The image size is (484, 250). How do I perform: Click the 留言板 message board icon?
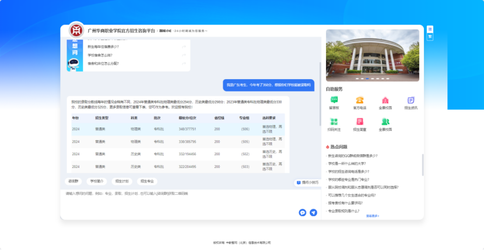tap(334, 101)
